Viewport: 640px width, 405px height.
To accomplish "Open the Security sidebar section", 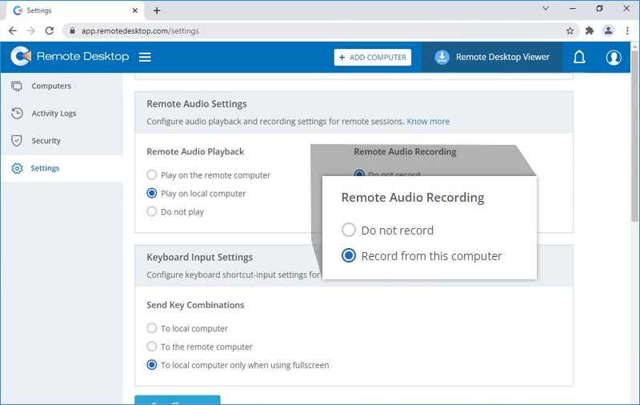I will [46, 140].
